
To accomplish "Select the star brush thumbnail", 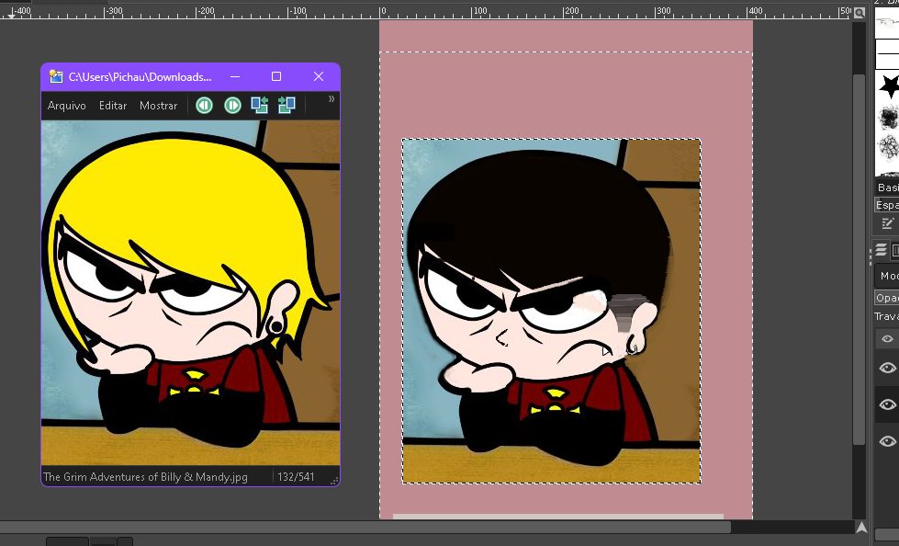I will [889, 86].
